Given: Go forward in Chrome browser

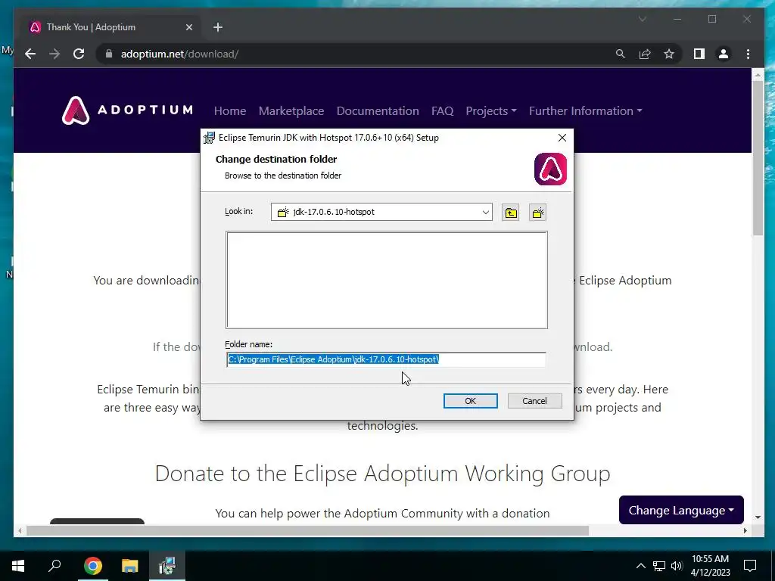Looking at the screenshot, I should click(x=54, y=54).
